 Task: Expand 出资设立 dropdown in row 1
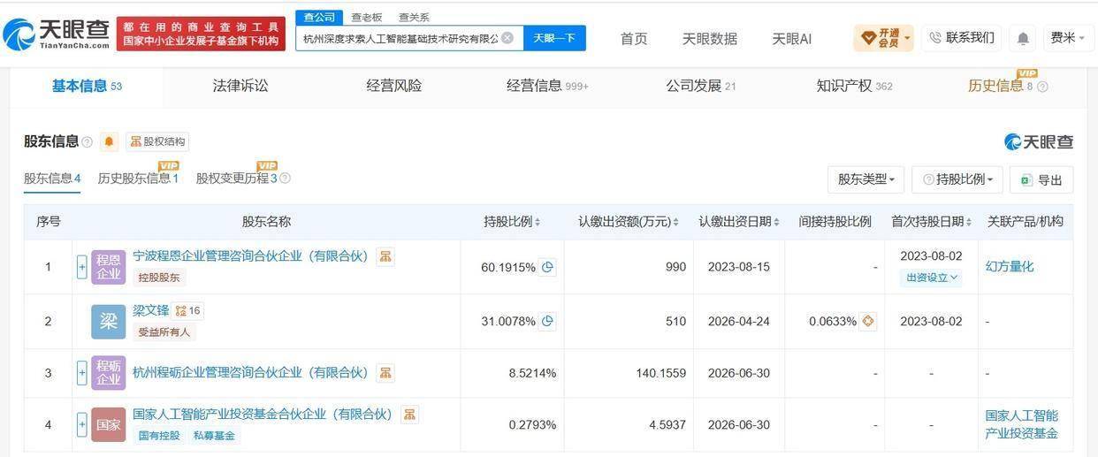pyautogui.click(x=931, y=278)
